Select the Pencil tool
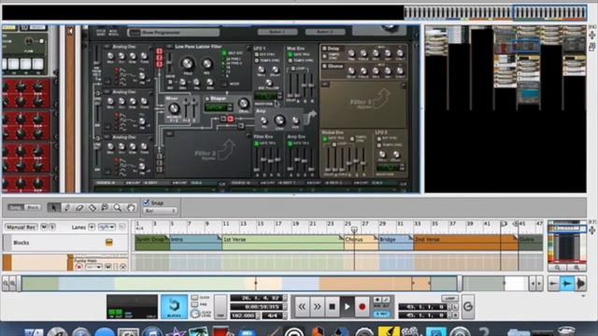 [66, 207]
